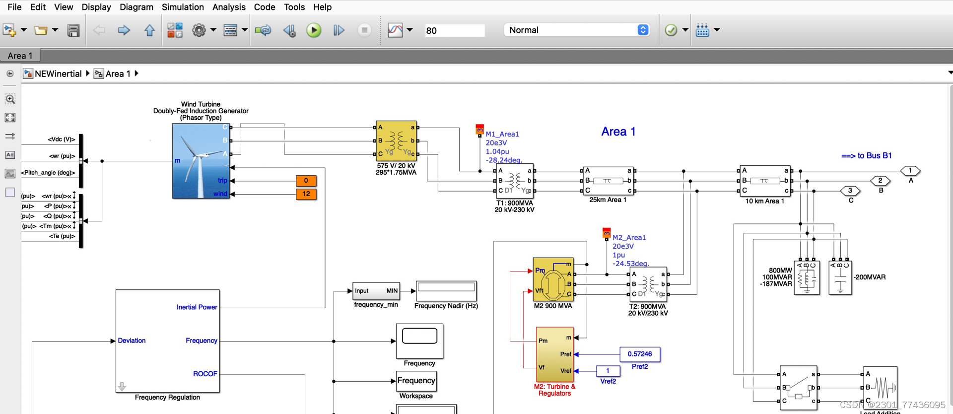Select the 25km Area 1 line block
This screenshot has height=414, width=953.
pos(608,181)
